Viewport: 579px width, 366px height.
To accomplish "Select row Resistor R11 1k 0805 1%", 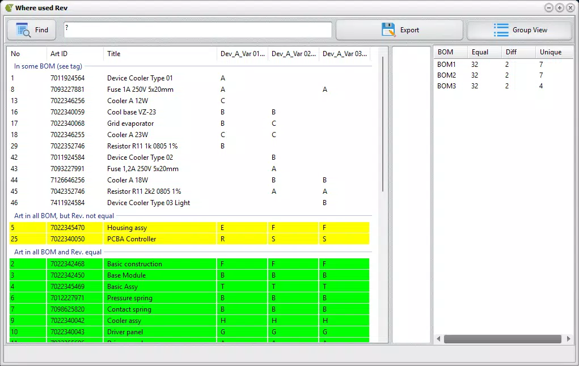I will 189,146.
